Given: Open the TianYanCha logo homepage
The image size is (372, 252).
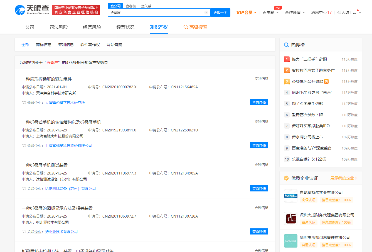Looking at the screenshot, I should click(32, 10).
